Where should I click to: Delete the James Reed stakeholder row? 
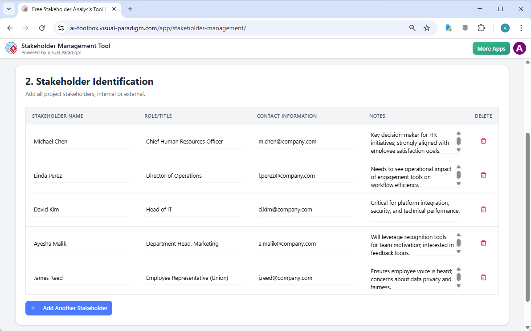[483, 277]
